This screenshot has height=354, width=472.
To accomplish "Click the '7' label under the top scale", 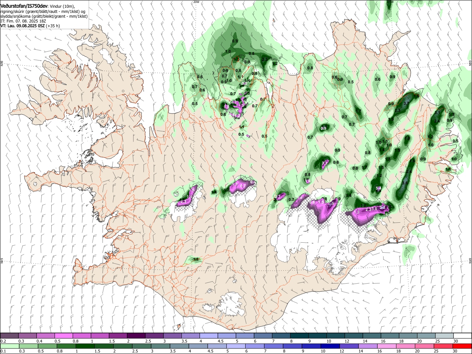I will (274, 341).
